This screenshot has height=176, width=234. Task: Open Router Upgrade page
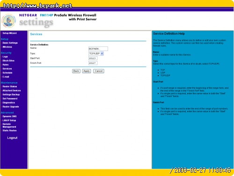[x=11, y=107]
